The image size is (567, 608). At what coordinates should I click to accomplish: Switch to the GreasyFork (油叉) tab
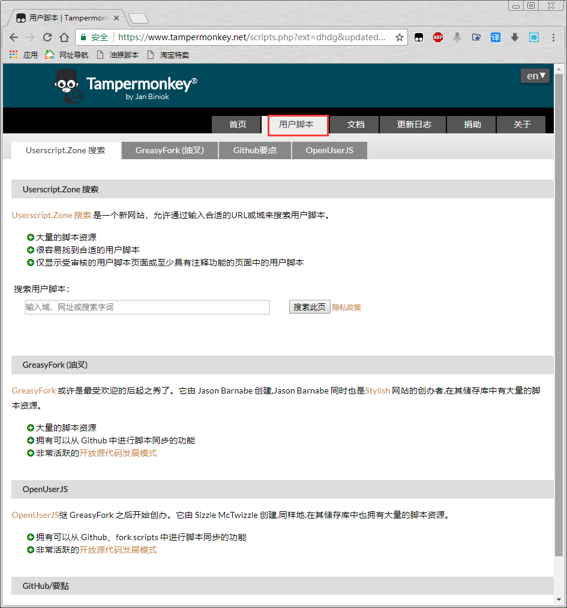[169, 150]
